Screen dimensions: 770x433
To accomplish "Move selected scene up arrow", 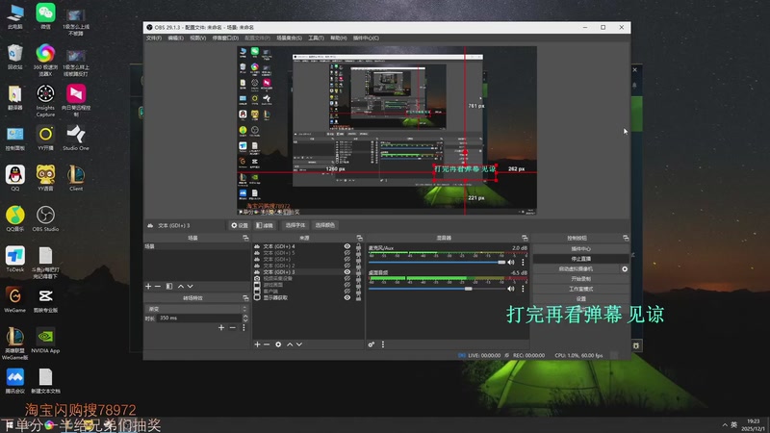I will tap(181, 286).
